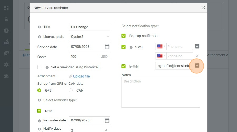The image size is (237, 132).
Task: Open the settings gear sidebar icon
Action: (6, 65)
